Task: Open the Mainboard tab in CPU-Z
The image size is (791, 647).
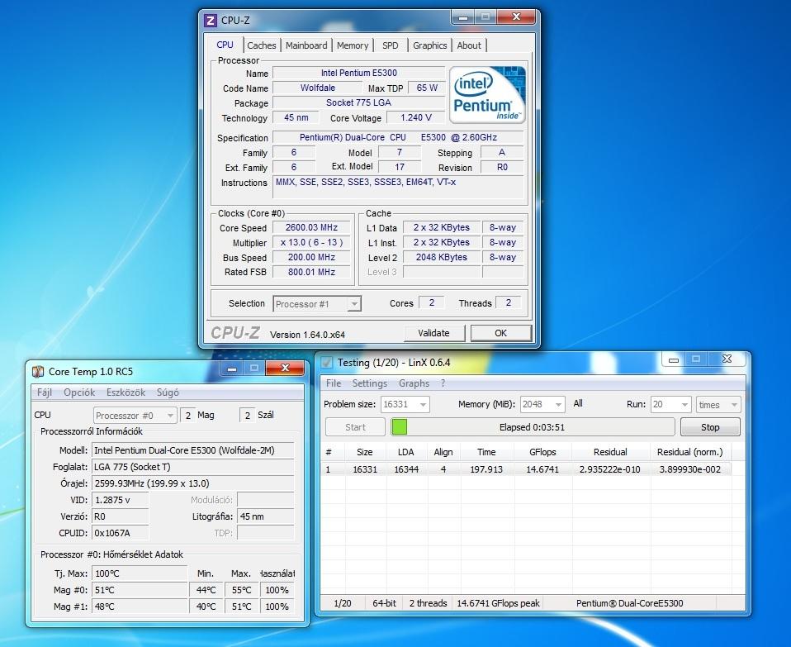Action: [x=306, y=45]
